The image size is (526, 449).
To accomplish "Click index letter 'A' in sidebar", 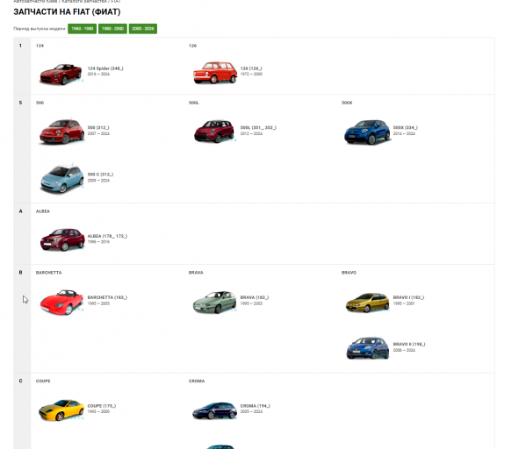I will point(20,211).
